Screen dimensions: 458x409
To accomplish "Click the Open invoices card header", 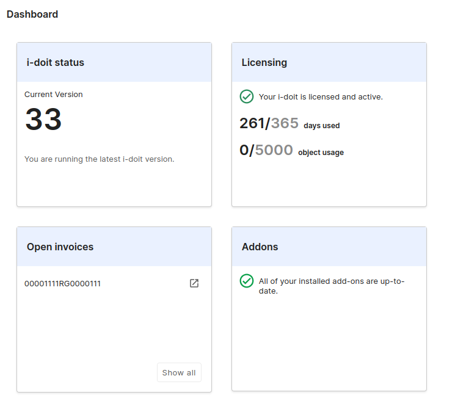I will [x=60, y=247].
